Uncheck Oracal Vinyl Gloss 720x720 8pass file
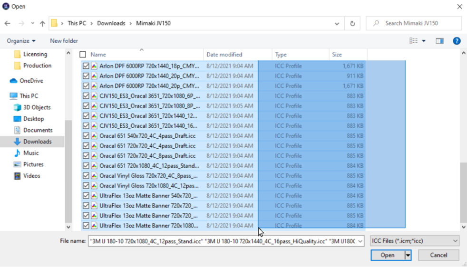The height and width of the screenshot is (267, 467). [86, 176]
